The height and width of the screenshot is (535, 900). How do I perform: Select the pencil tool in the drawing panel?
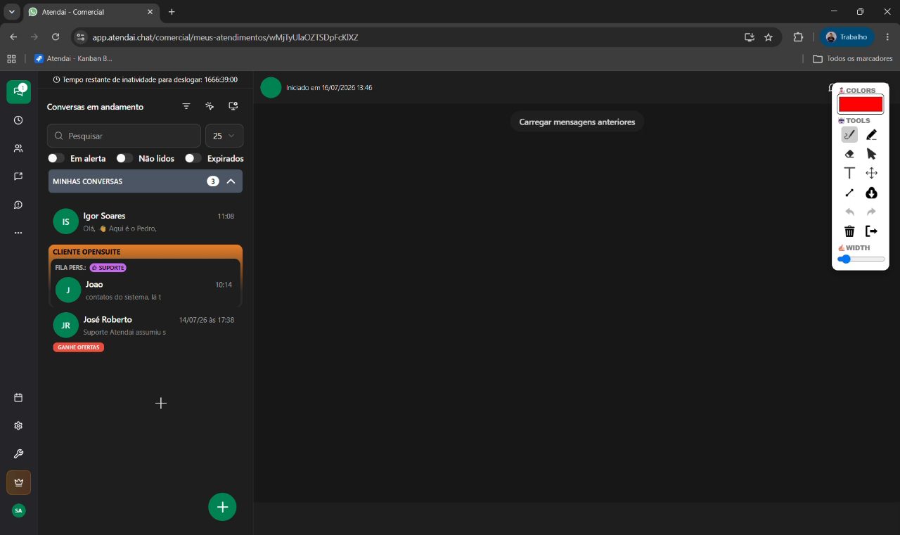[871, 134]
